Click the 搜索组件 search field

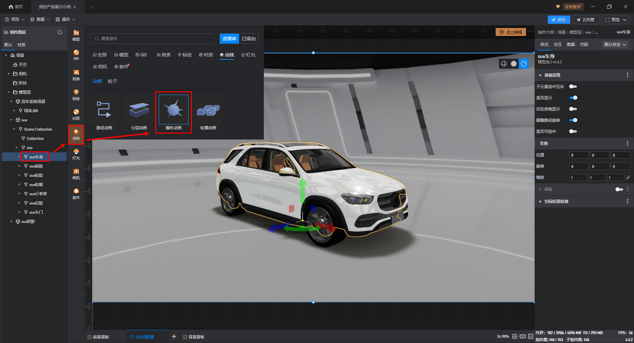click(x=152, y=39)
